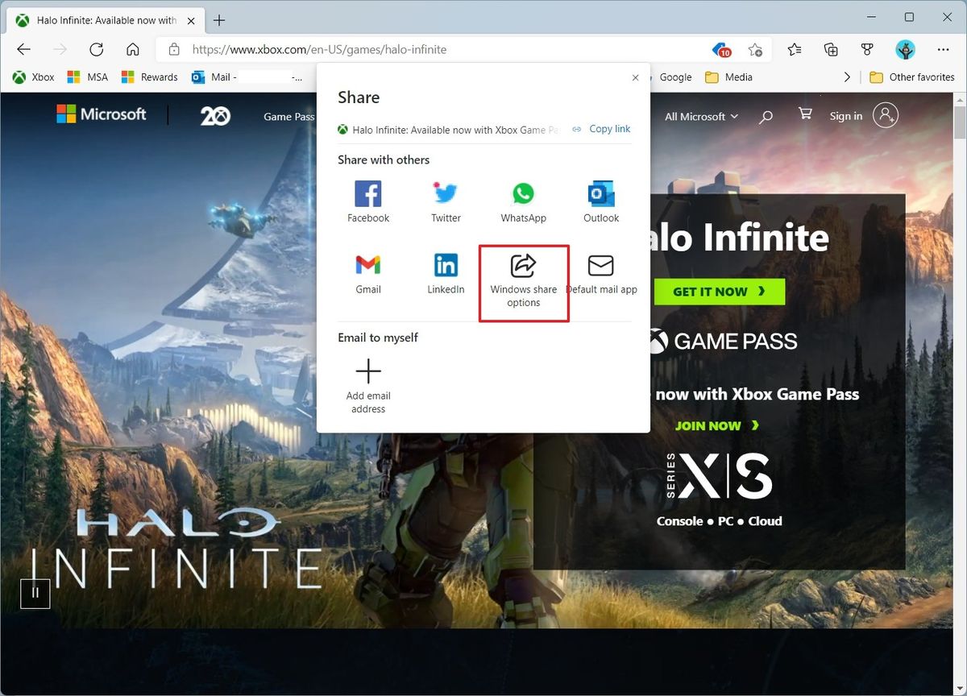Open the Collections panel in Edge

click(830, 49)
